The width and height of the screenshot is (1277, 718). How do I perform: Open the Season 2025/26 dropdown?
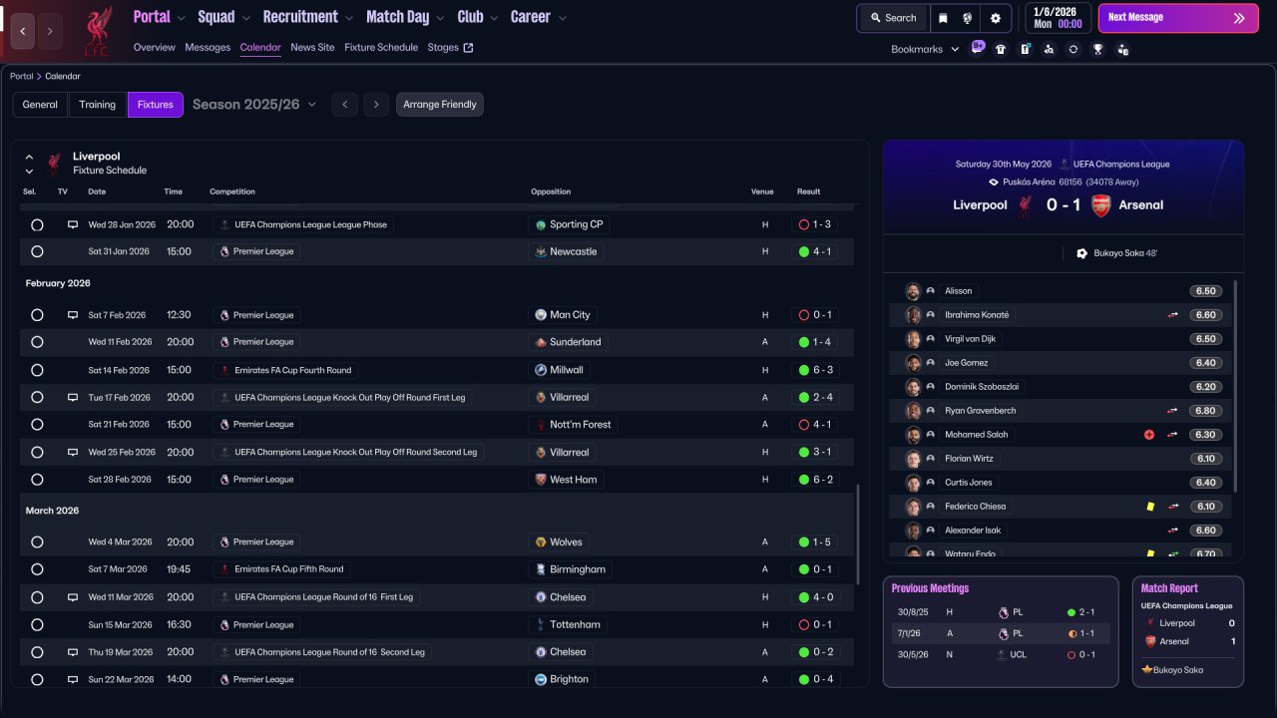tap(254, 105)
